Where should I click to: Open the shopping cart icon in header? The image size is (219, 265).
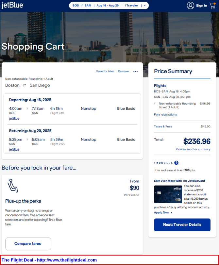[212, 6]
